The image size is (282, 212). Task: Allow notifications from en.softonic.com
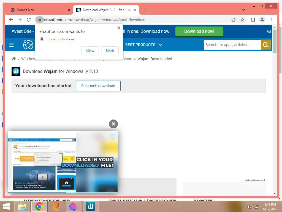tap(90, 51)
